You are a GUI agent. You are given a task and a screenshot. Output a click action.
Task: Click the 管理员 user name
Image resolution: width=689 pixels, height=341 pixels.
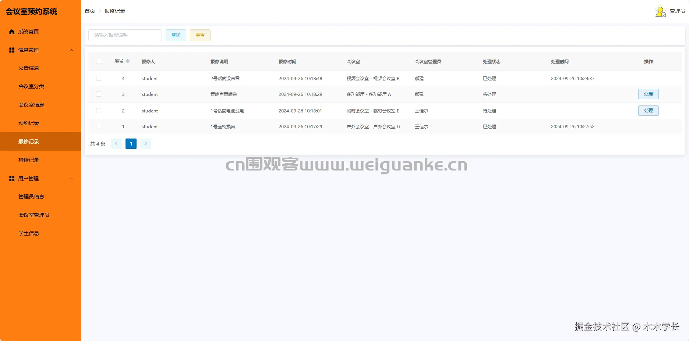tap(677, 11)
